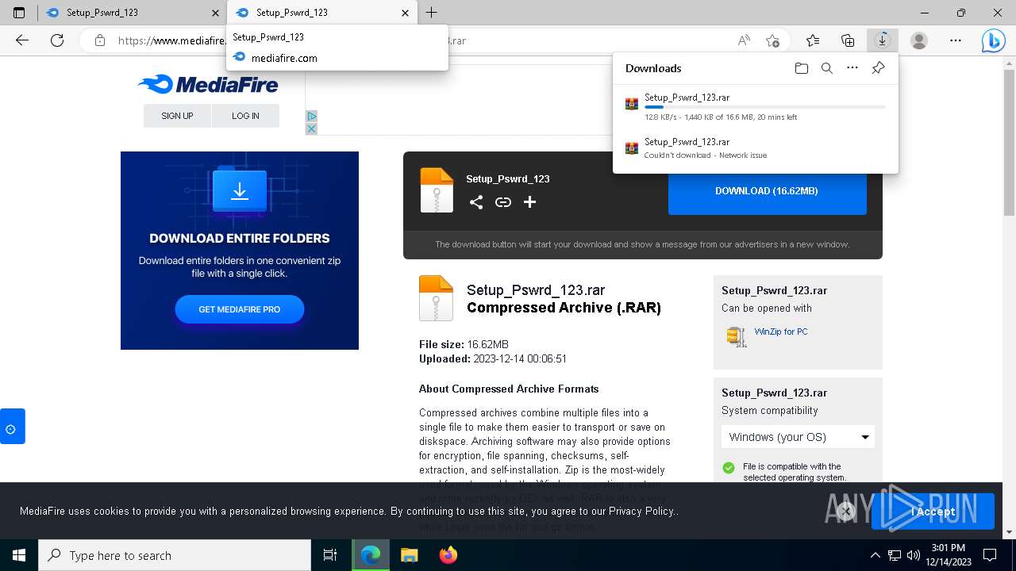
Task: Open Settings and more ellipsis
Action: tap(956, 40)
